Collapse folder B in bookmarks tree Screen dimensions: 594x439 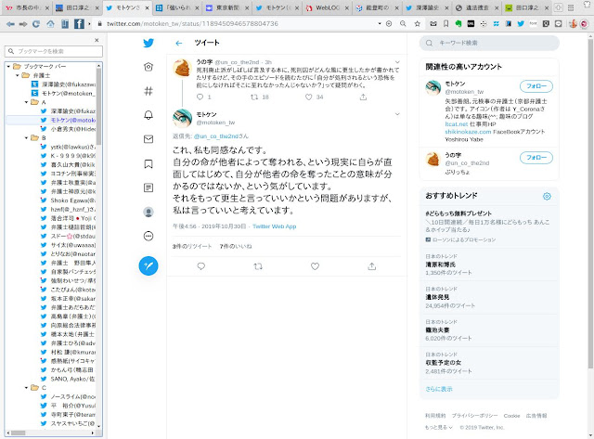(26, 138)
